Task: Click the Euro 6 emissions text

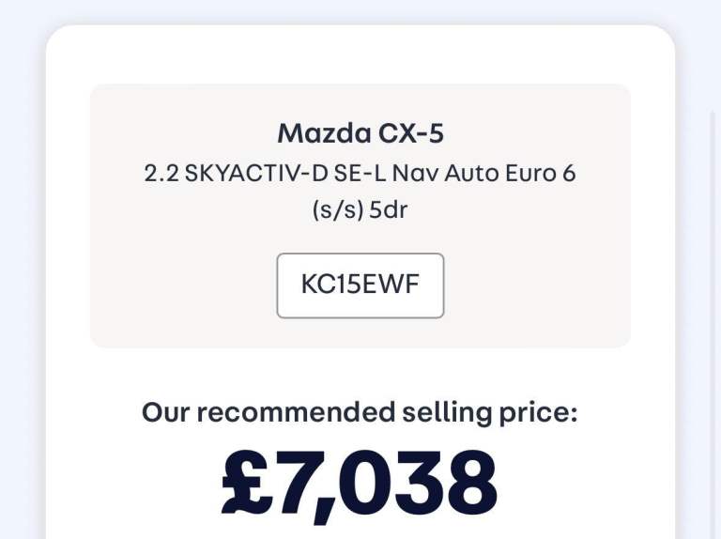Action: coord(547,174)
